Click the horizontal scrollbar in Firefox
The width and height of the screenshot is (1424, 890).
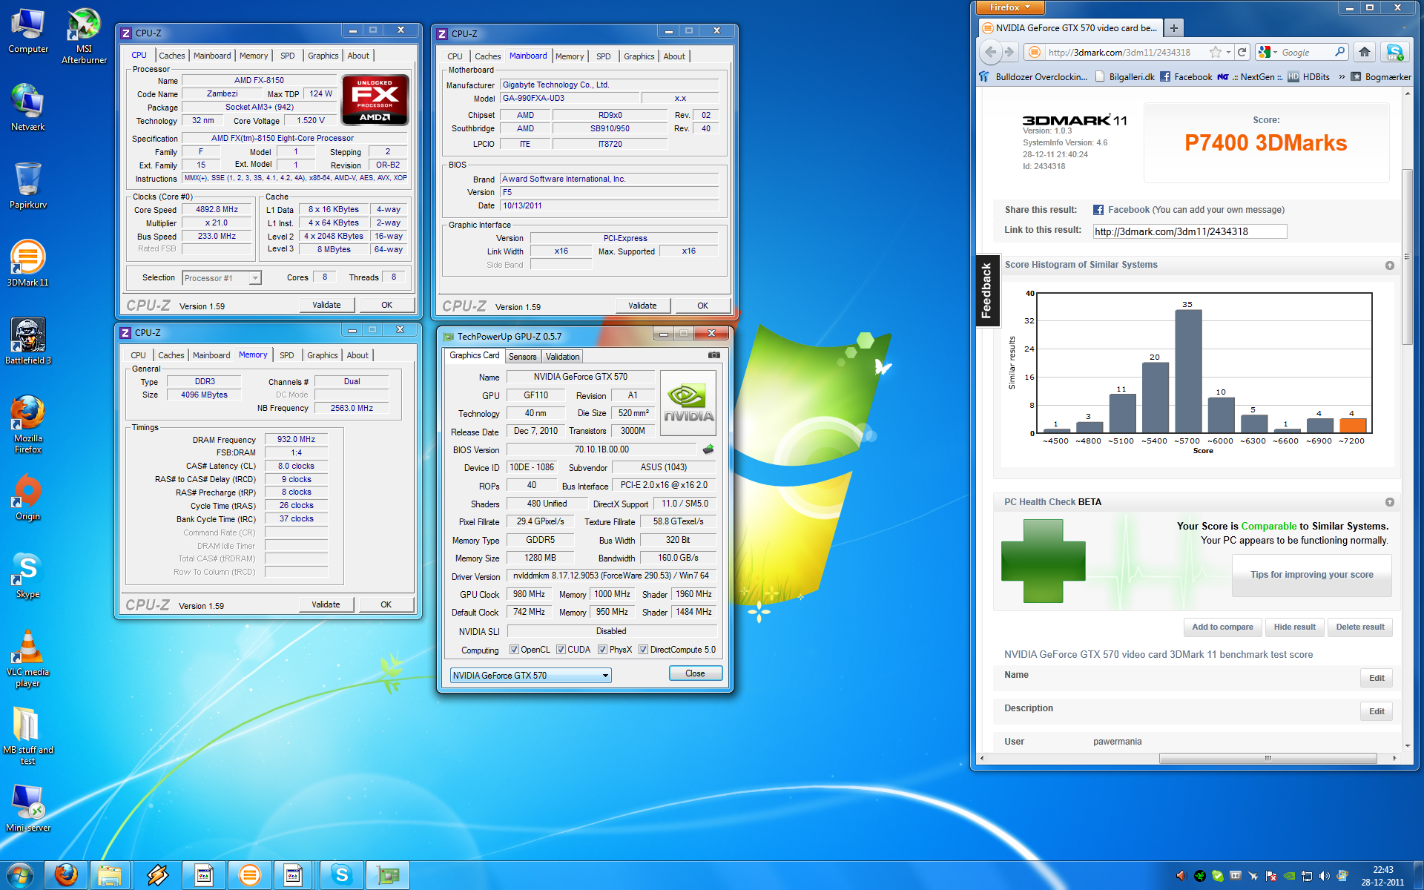tap(1268, 758)
